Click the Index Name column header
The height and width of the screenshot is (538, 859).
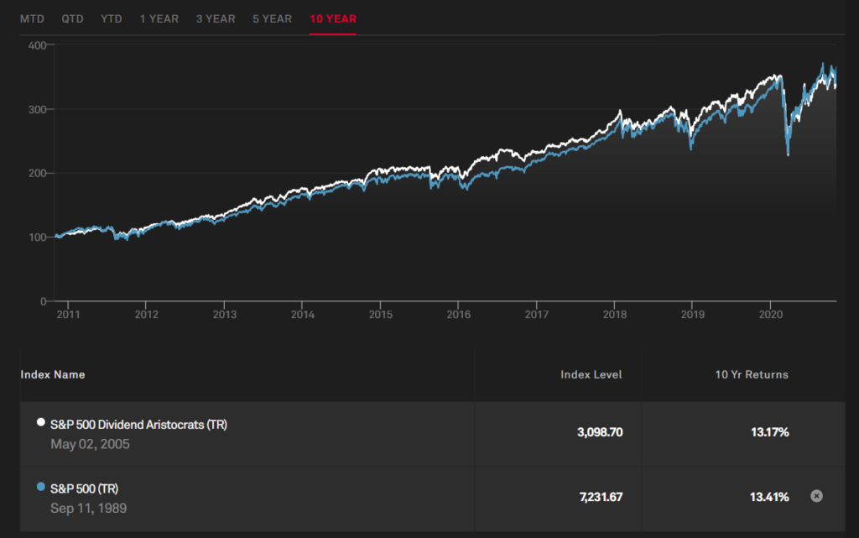click(x=53, y=374)
